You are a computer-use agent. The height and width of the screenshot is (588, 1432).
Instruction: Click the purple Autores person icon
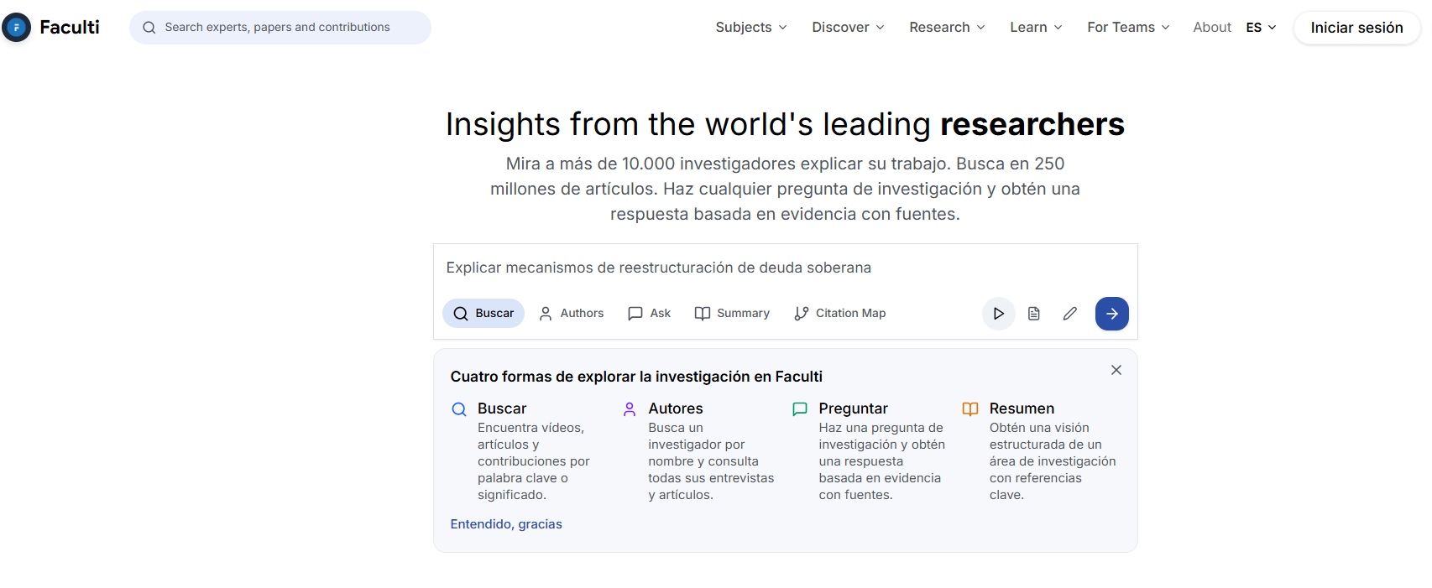point(630,409)
